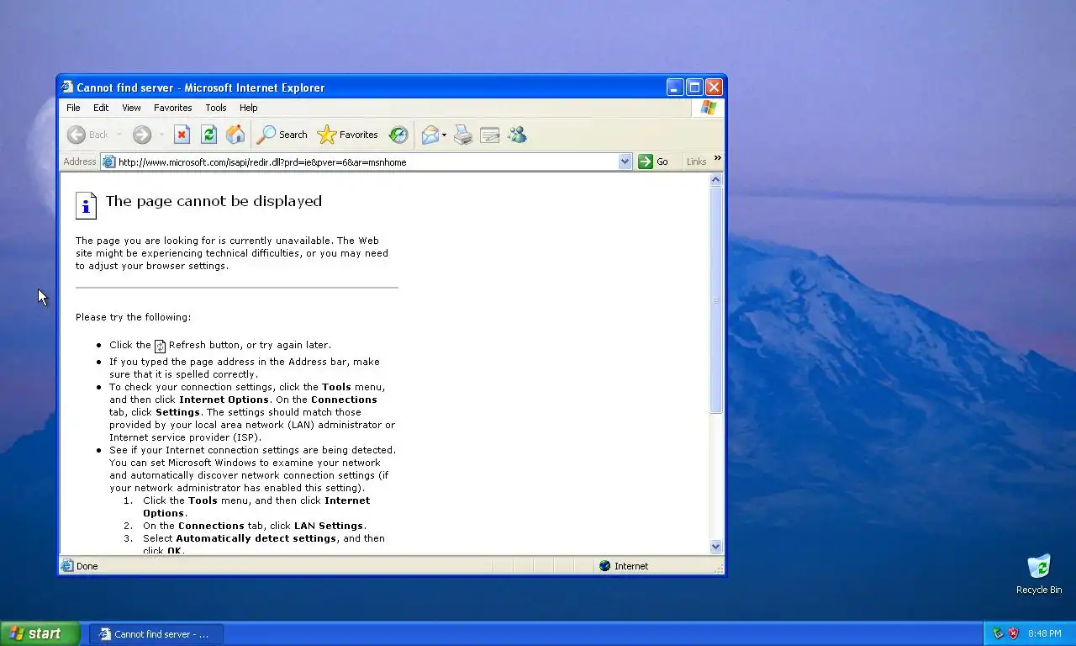This screenshot has width=1076, height=646.
Task: Click the Discuss toolbar icon
Action: [x=490, y=135]
